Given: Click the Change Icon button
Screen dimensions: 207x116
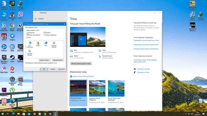Looking at the screenshot, I should (x=45, y=60).
